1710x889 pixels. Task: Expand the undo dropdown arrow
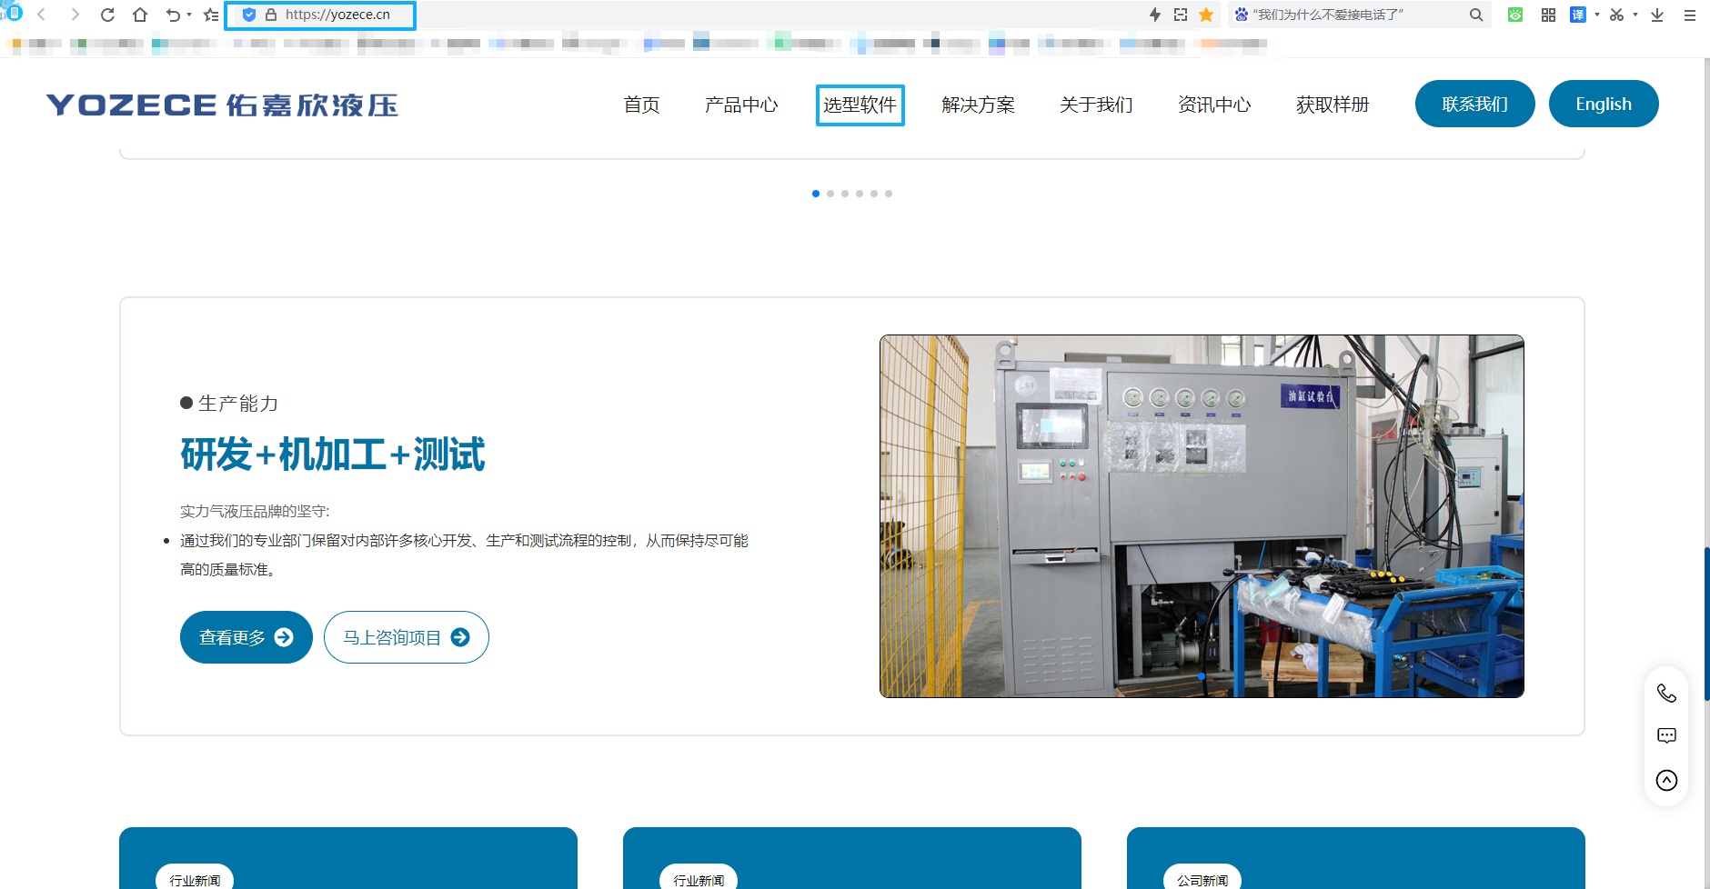pos(189,15)
